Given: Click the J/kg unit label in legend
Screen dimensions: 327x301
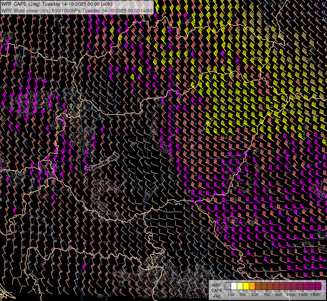Looking at the screenshot, I should pyautogui.click(x=216, y=296).
